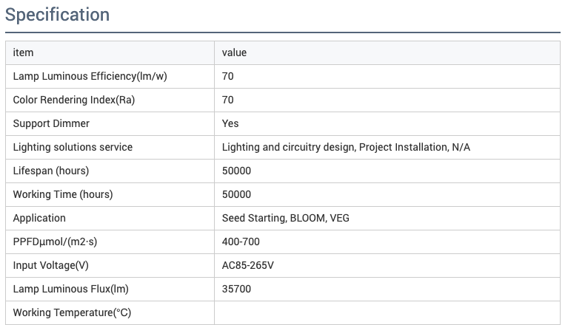
Task: Click the Lamp Luminous Efficiency(lm/w) label
Action: [x=90, y=76]
